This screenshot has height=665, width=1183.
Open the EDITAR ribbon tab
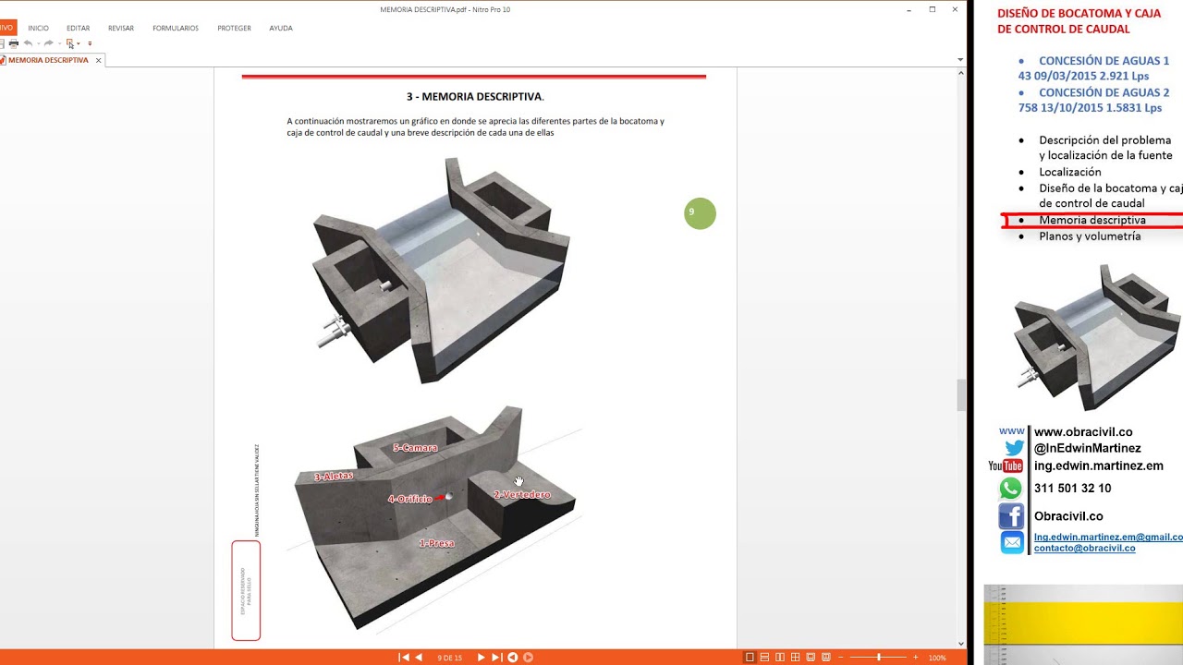click(79, 29)
